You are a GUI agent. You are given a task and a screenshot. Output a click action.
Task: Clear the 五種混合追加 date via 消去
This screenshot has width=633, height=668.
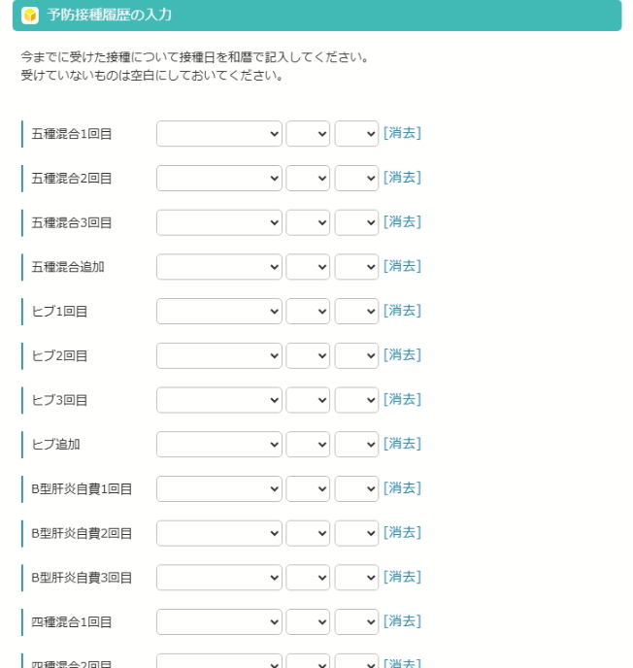(x=402, y=266)
